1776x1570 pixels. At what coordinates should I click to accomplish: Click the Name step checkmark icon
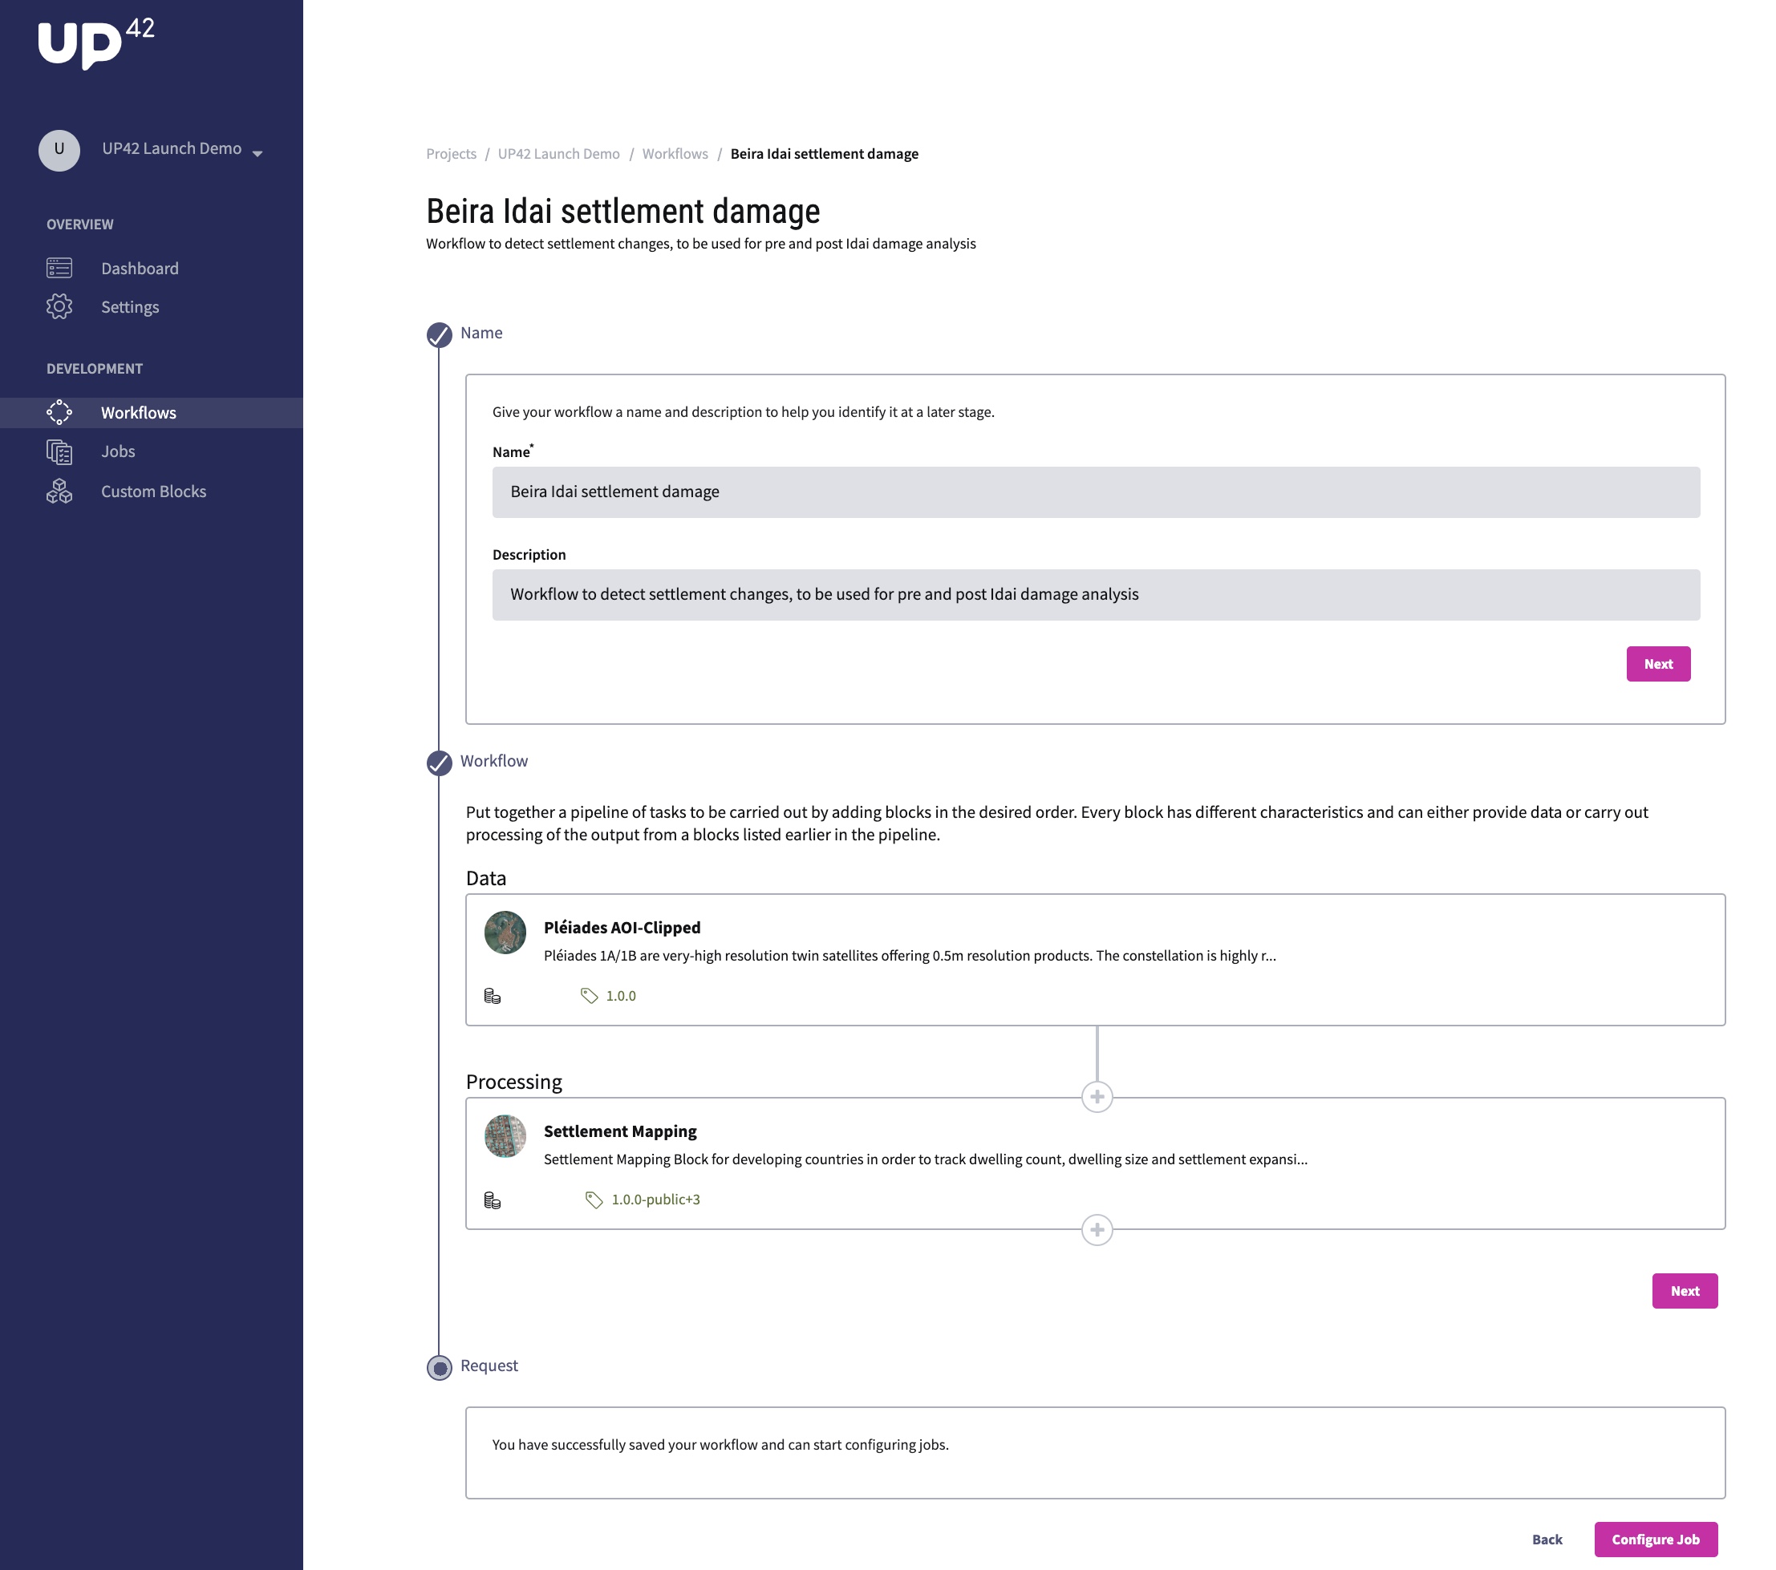pyautogui.click(x=440, y=335)
